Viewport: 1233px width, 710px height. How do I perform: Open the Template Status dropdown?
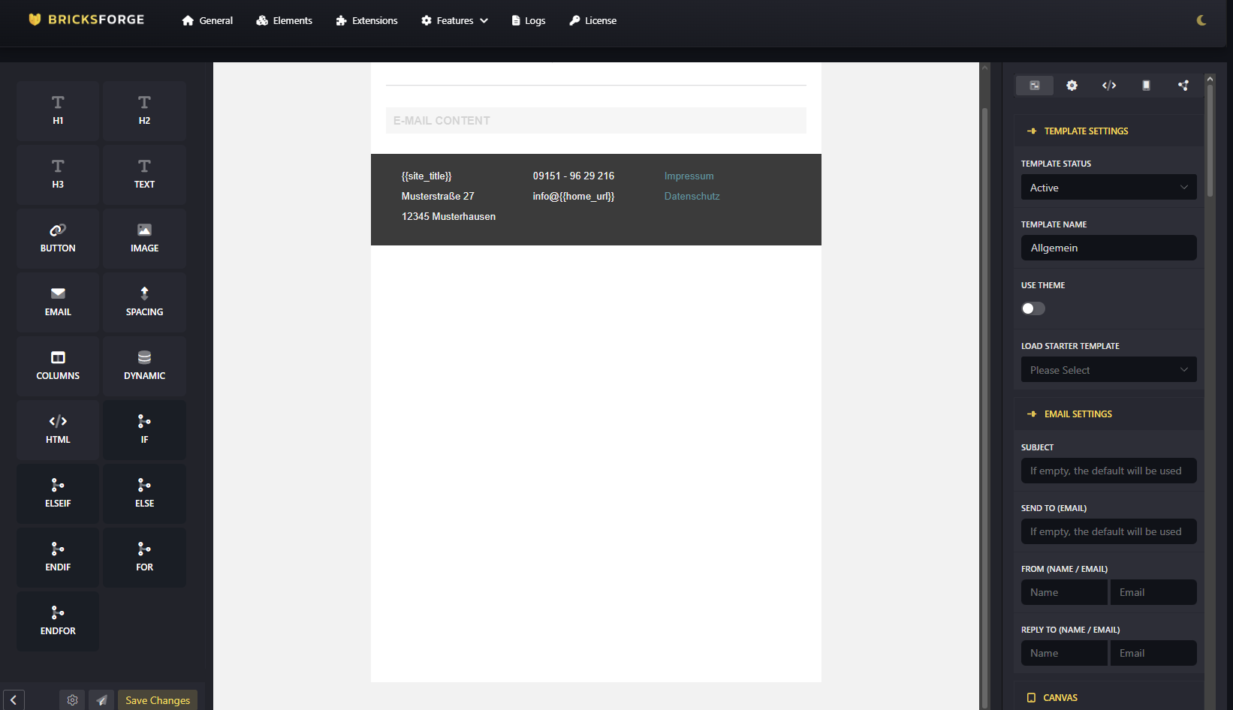point(1108,188)
